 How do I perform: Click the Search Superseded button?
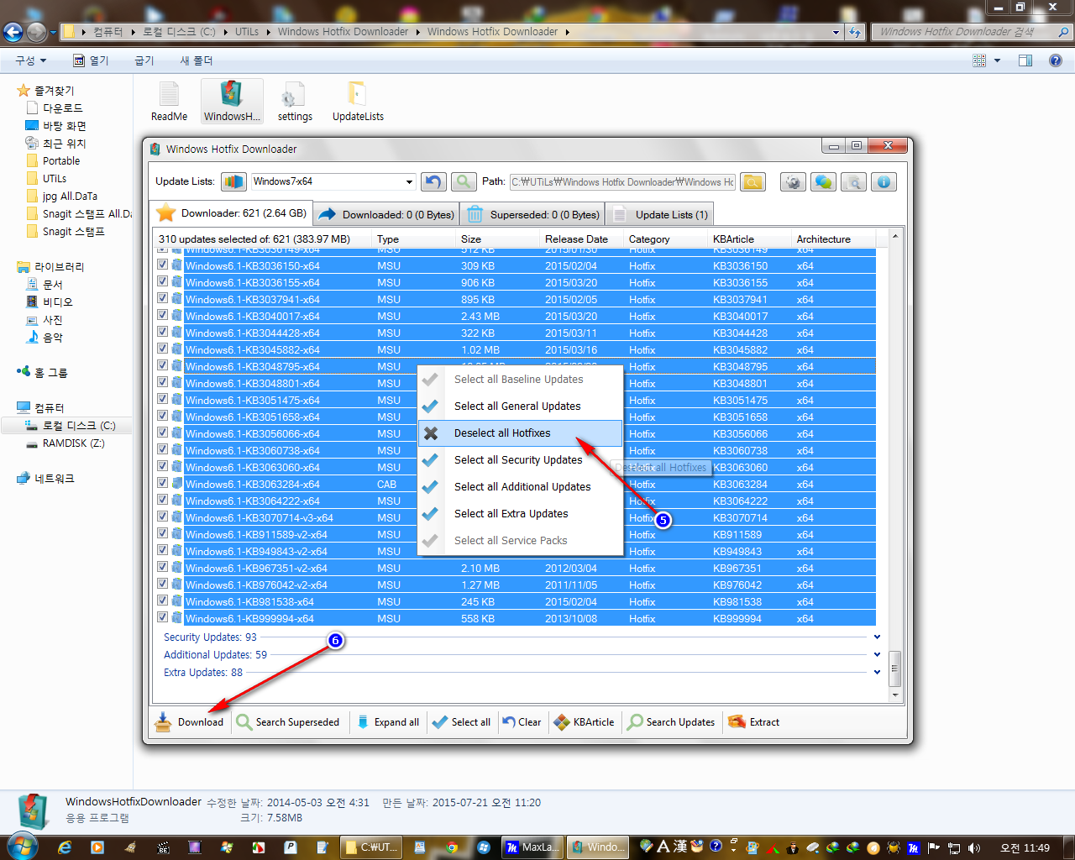(x=288, y=722)
